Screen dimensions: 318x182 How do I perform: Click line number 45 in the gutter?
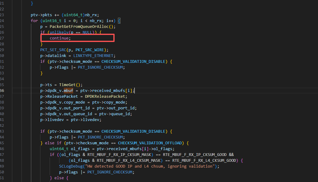(2, 143)
